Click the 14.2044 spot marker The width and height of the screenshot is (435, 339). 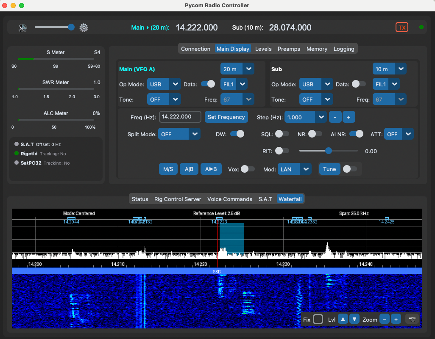[x=71, y=220]
